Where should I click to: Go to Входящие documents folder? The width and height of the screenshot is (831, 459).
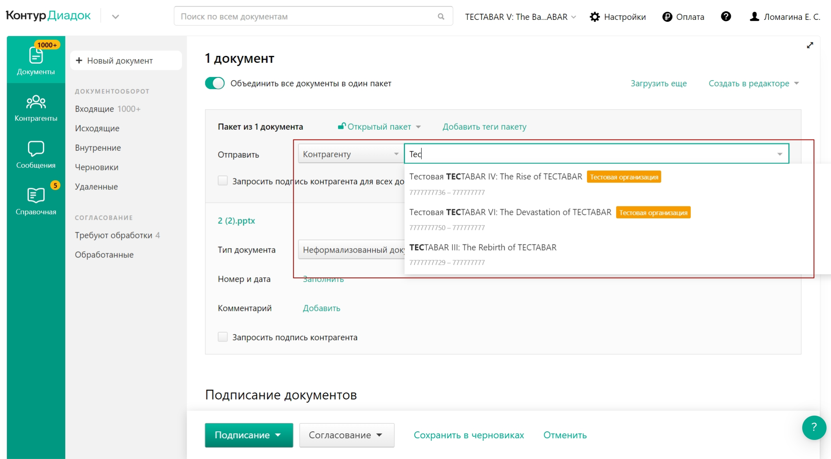coord(94,109)
